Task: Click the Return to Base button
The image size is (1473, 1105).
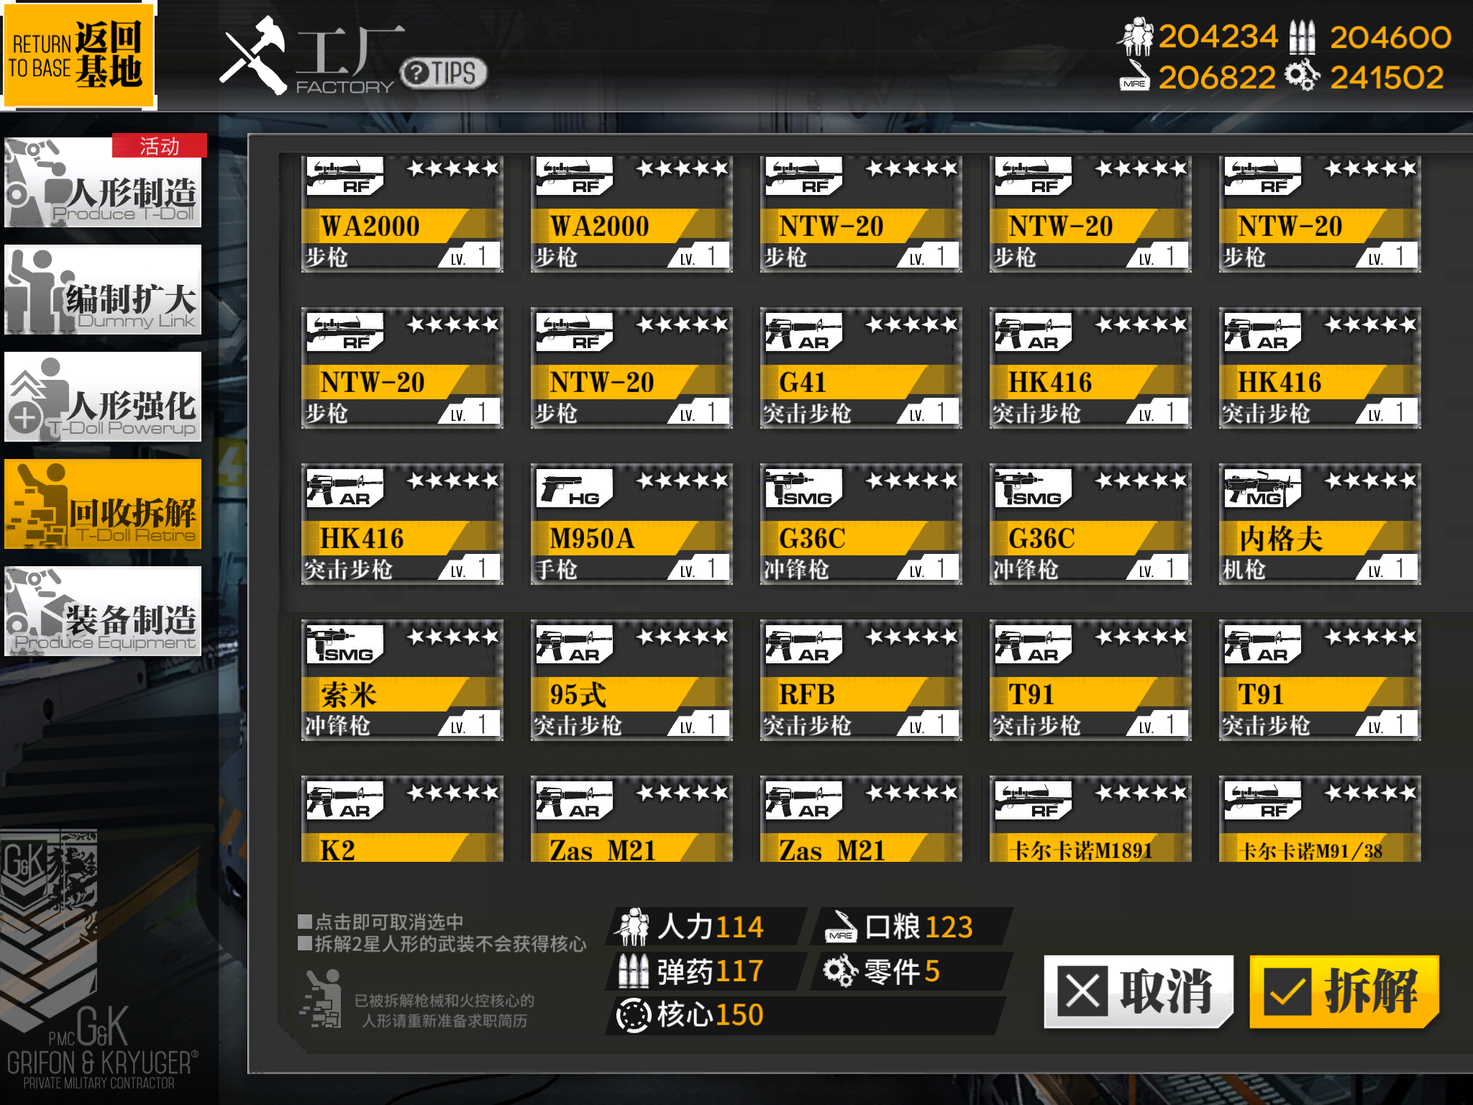Action: 78,55
